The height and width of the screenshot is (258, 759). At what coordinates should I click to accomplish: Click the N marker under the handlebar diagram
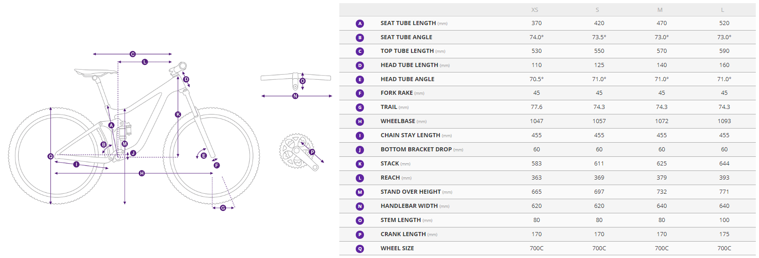(295, 96)
